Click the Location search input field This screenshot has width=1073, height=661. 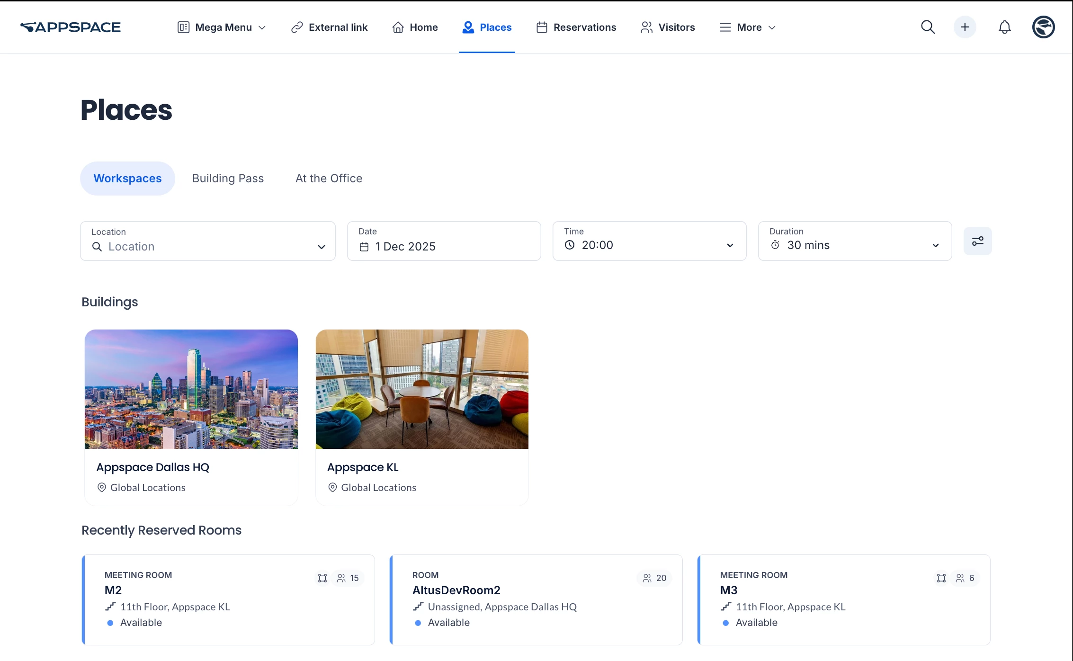coord(204,247)
